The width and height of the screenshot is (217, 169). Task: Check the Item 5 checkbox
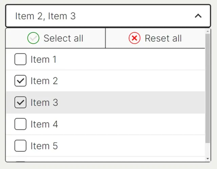(20, 145)
